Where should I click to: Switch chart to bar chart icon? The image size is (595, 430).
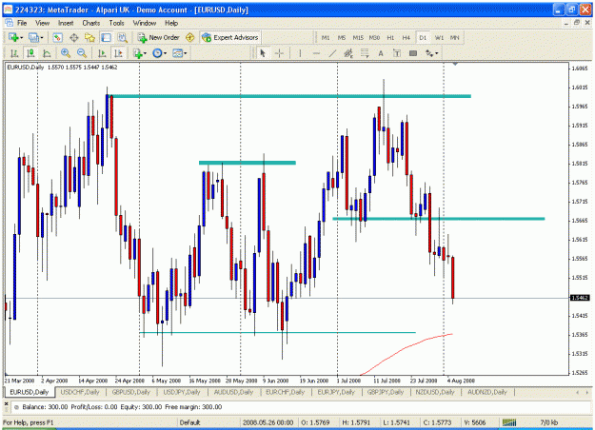tap(14, 53)
